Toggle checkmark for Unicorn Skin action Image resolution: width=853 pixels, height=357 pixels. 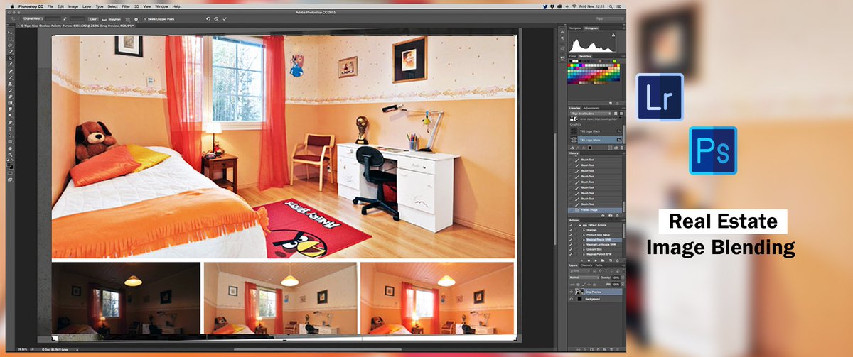(571, 250)
